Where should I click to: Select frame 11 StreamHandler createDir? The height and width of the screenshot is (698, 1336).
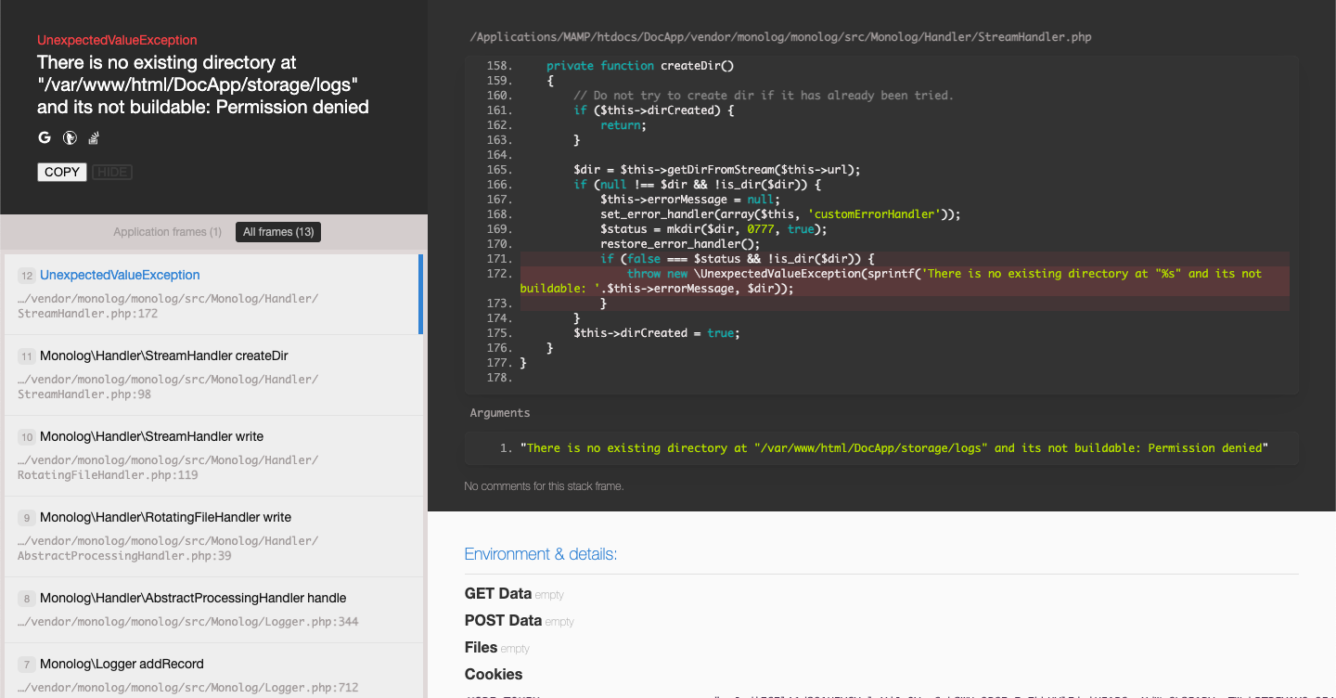pyautogui.click(x=212, y=375)
